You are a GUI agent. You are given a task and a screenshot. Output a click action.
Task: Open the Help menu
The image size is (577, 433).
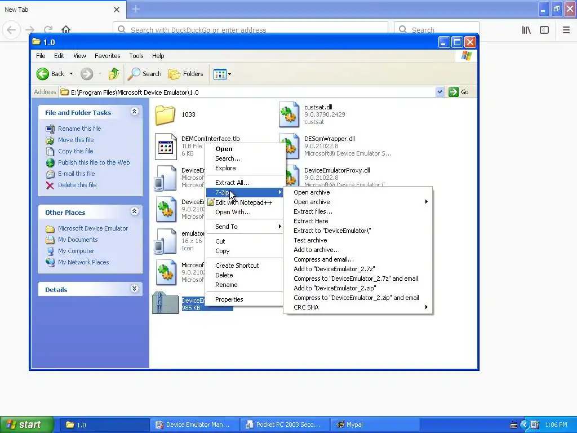pyautogui.click(x=158, y=56)
